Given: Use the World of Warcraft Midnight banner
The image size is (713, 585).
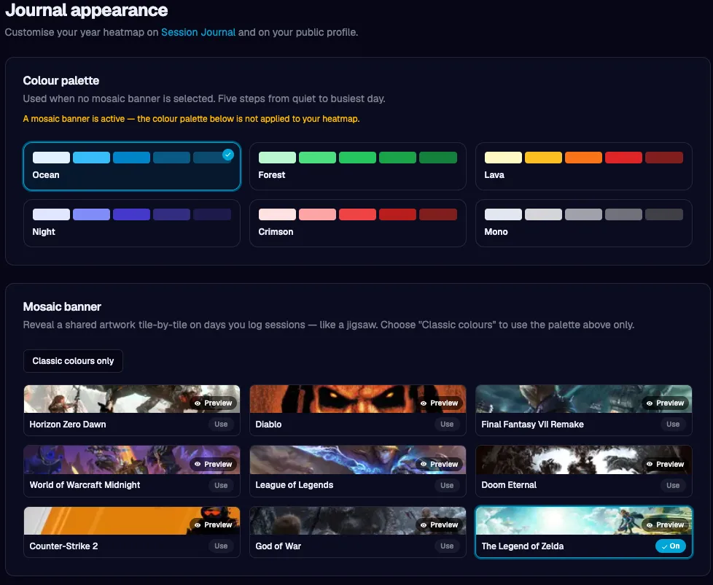Looking at the screenshot, I should [x=221, y=485].
